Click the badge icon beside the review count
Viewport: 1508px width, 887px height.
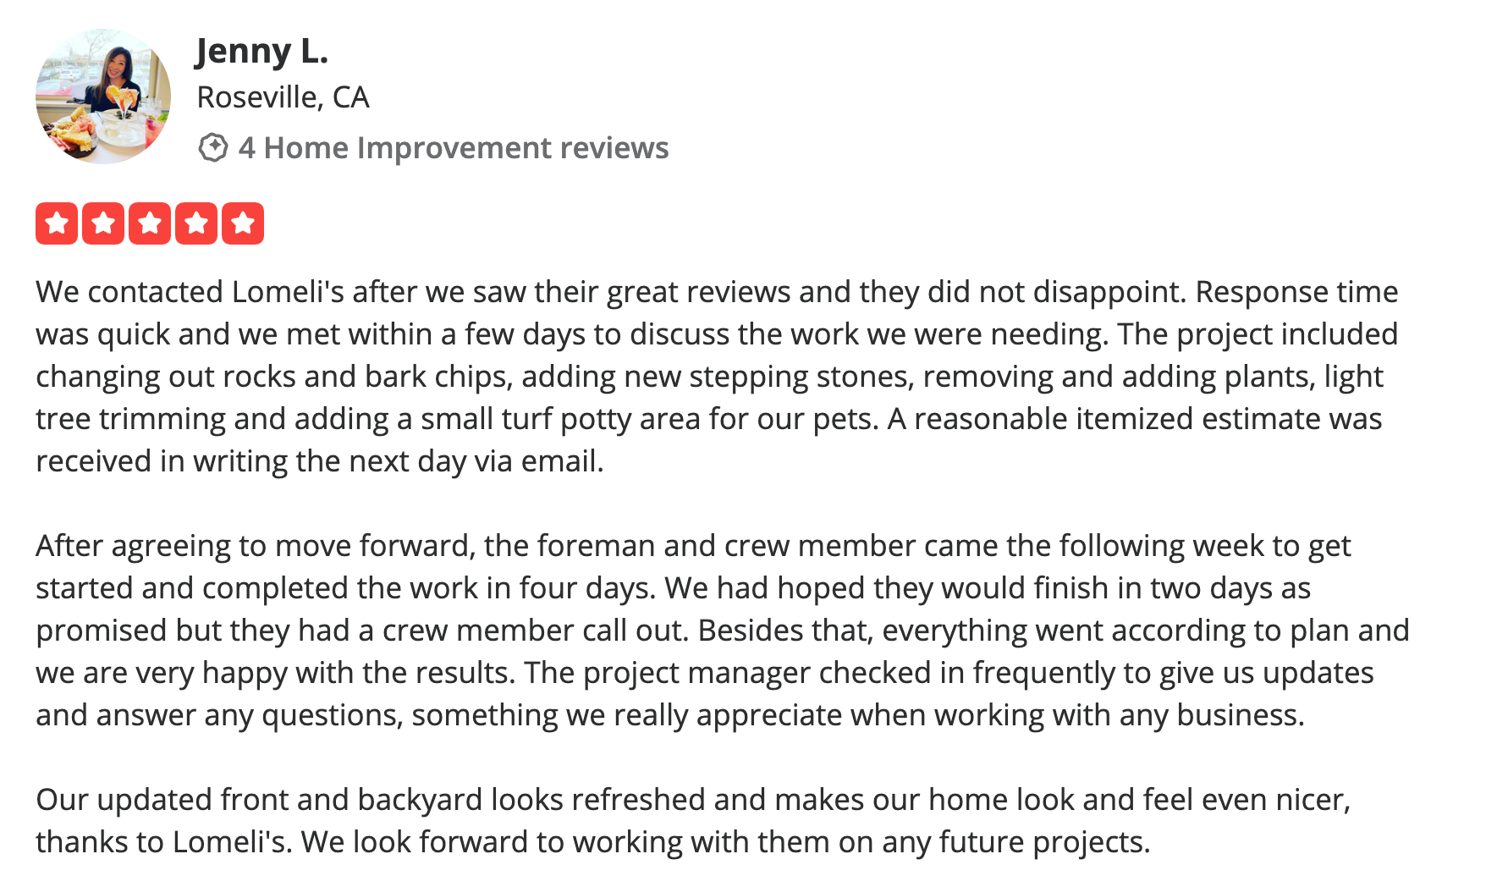pyautogui.click(x=212, y=147)
